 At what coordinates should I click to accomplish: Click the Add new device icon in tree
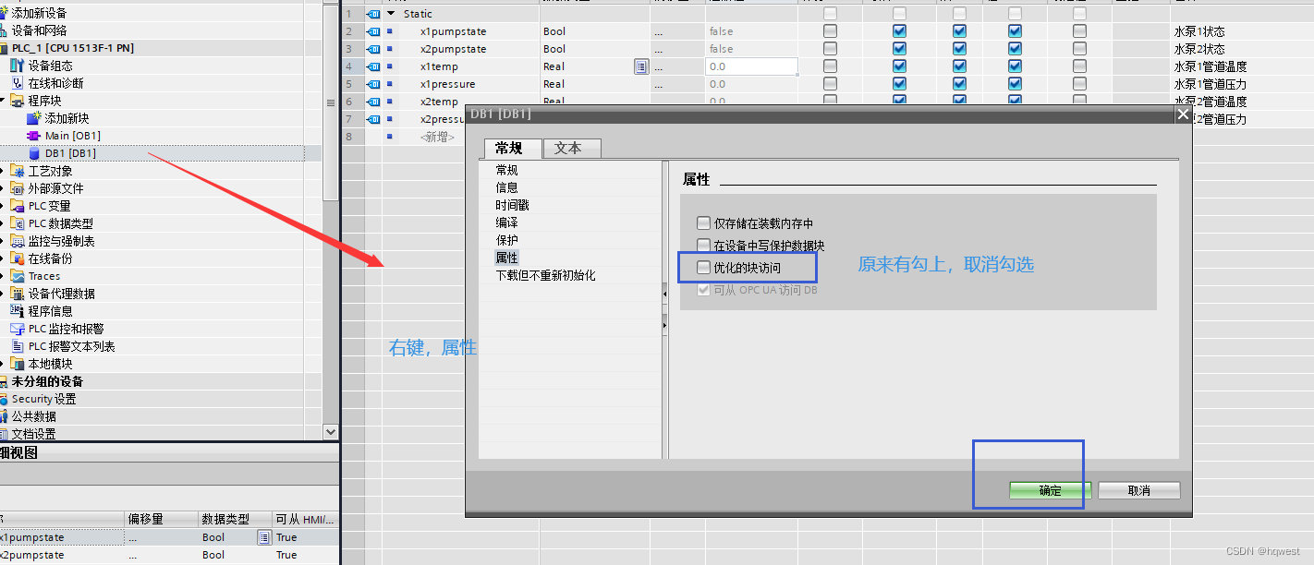(5, 13)
